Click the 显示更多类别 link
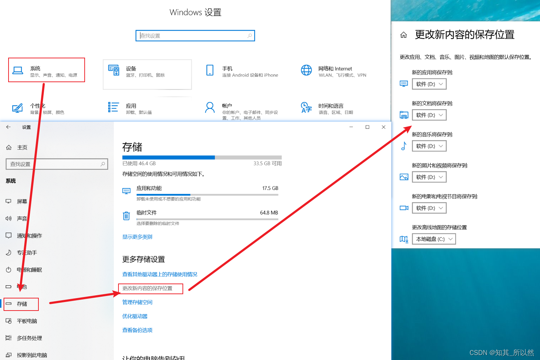Viewport: 540px width, 360px height. click(x=137, y=237)
